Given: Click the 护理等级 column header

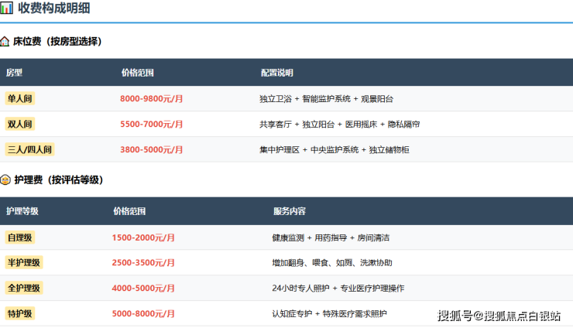Looking at the screenshot, I should click(x=22, y=211).
